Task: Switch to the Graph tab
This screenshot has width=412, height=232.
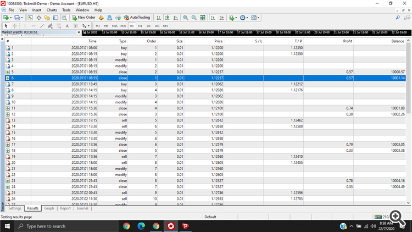Action: (49, 208)
